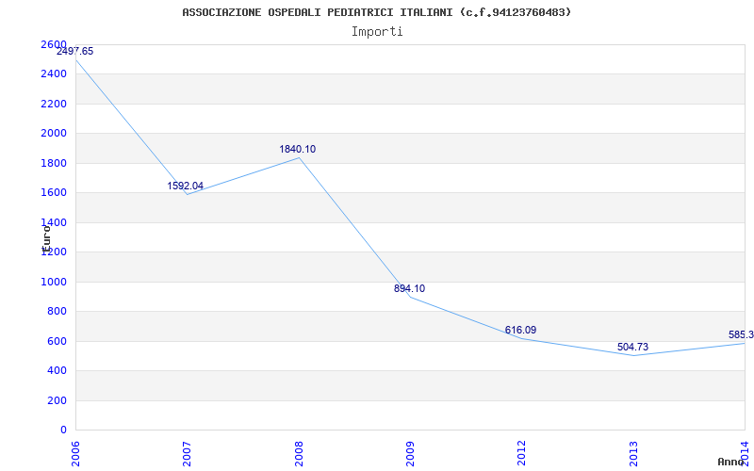Screen dimensions: 754x471
Task: Click the 894.10 data label
Action: [x=409, y=288]
